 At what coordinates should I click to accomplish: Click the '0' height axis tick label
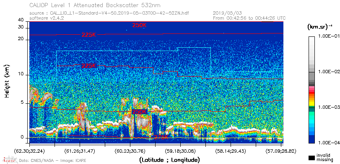22,138
